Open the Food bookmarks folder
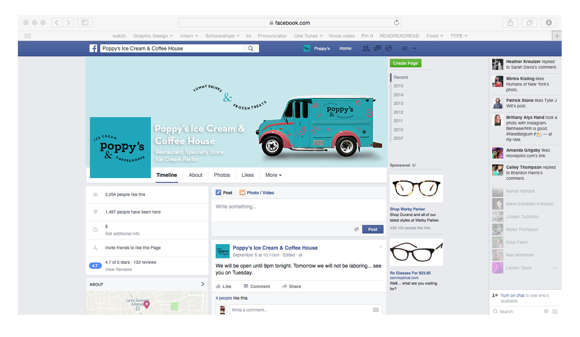 435,36
